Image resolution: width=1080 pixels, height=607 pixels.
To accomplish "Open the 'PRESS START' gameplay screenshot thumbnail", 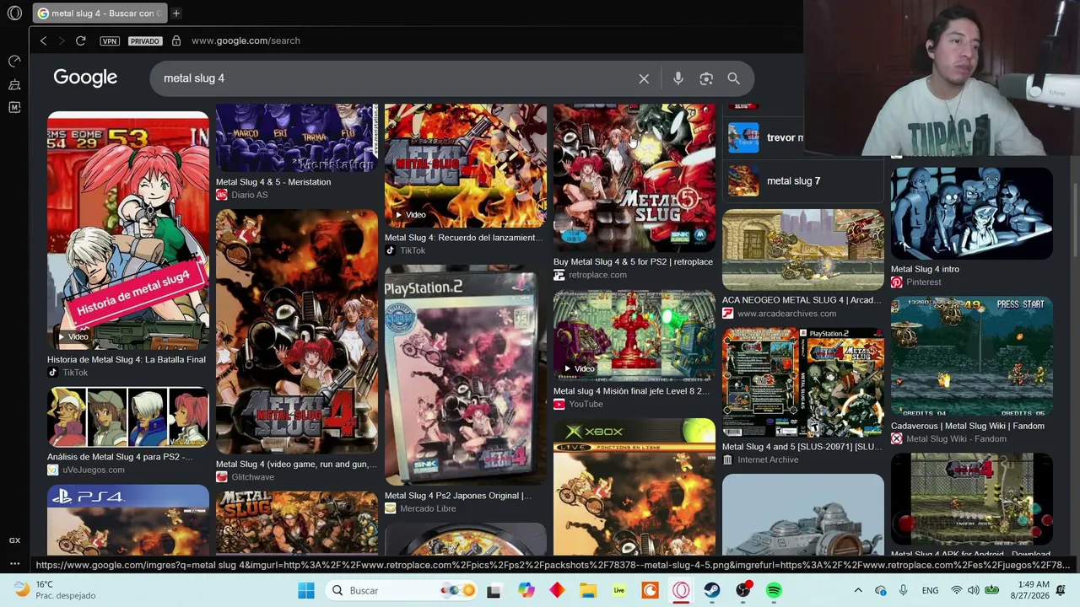I will pos(972,357).
